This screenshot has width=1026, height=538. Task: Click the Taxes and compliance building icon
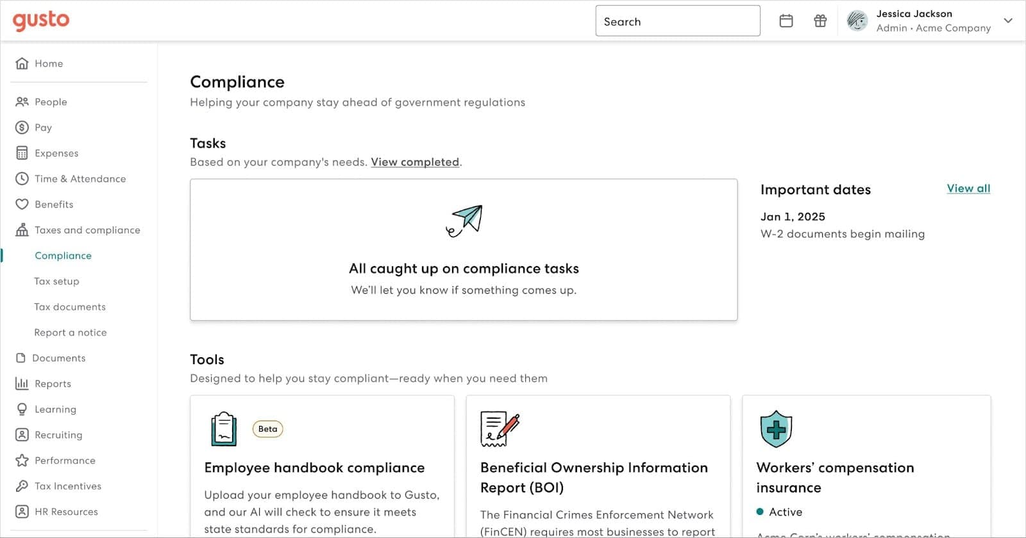point(22,230)
